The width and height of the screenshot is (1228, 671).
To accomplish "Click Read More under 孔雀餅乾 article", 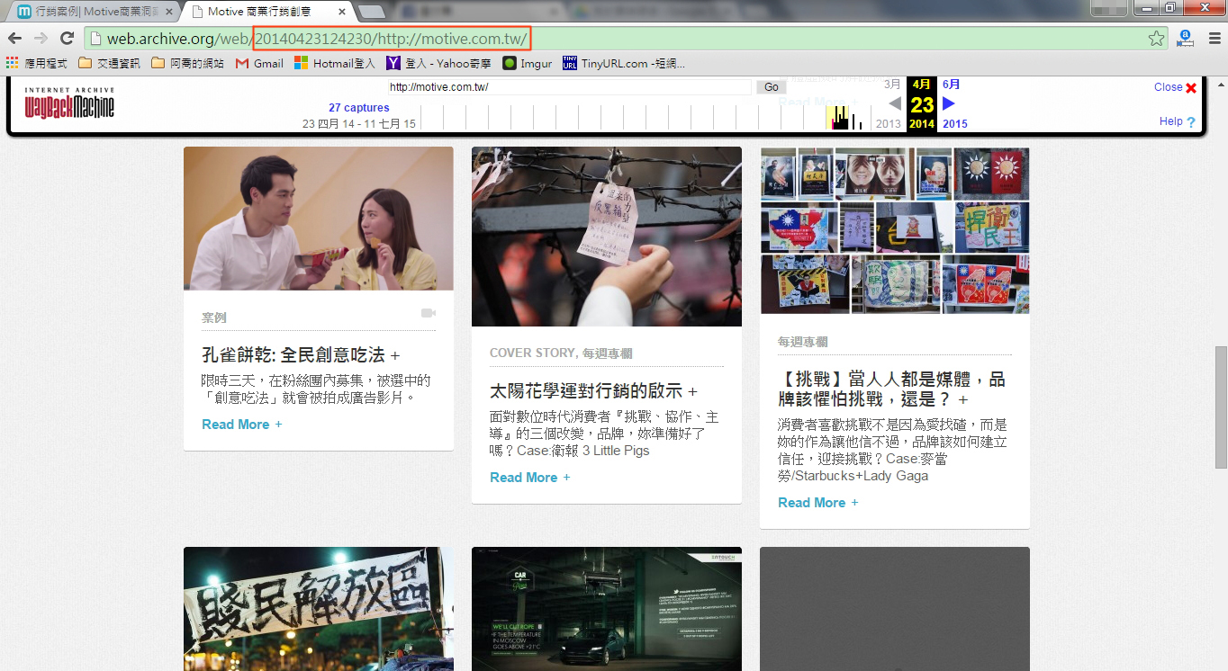I will (236, 425).
